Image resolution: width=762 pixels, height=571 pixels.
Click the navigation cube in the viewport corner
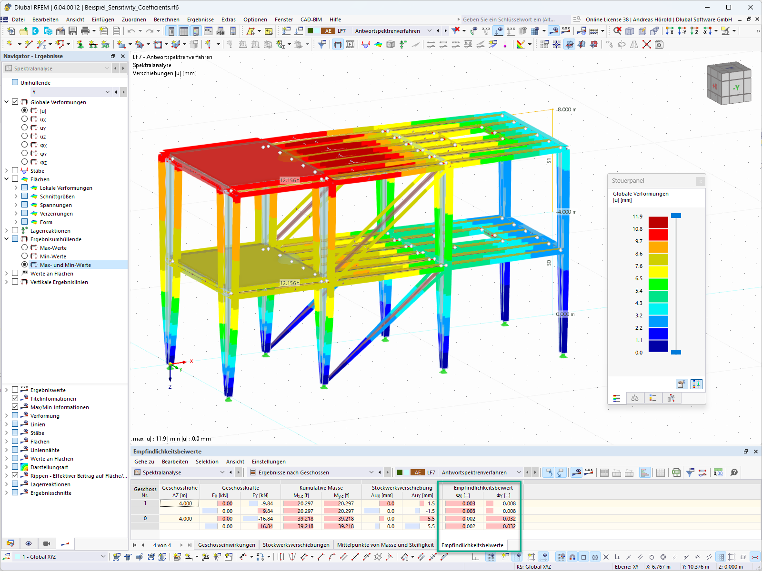[x=729, y=82]
